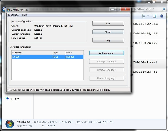Image resolution: width=168 pixels, height=131 pixels.
Task: Maximize the Explorer window
Action: (x=154, y=2)
